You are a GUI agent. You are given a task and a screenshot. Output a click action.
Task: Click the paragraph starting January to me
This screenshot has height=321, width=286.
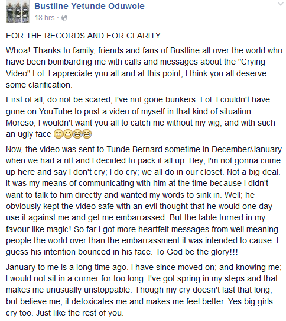click(x=144, y=290)
